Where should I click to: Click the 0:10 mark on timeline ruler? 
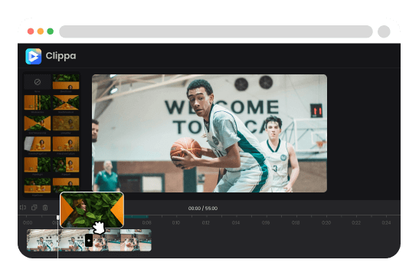point(176,222)
